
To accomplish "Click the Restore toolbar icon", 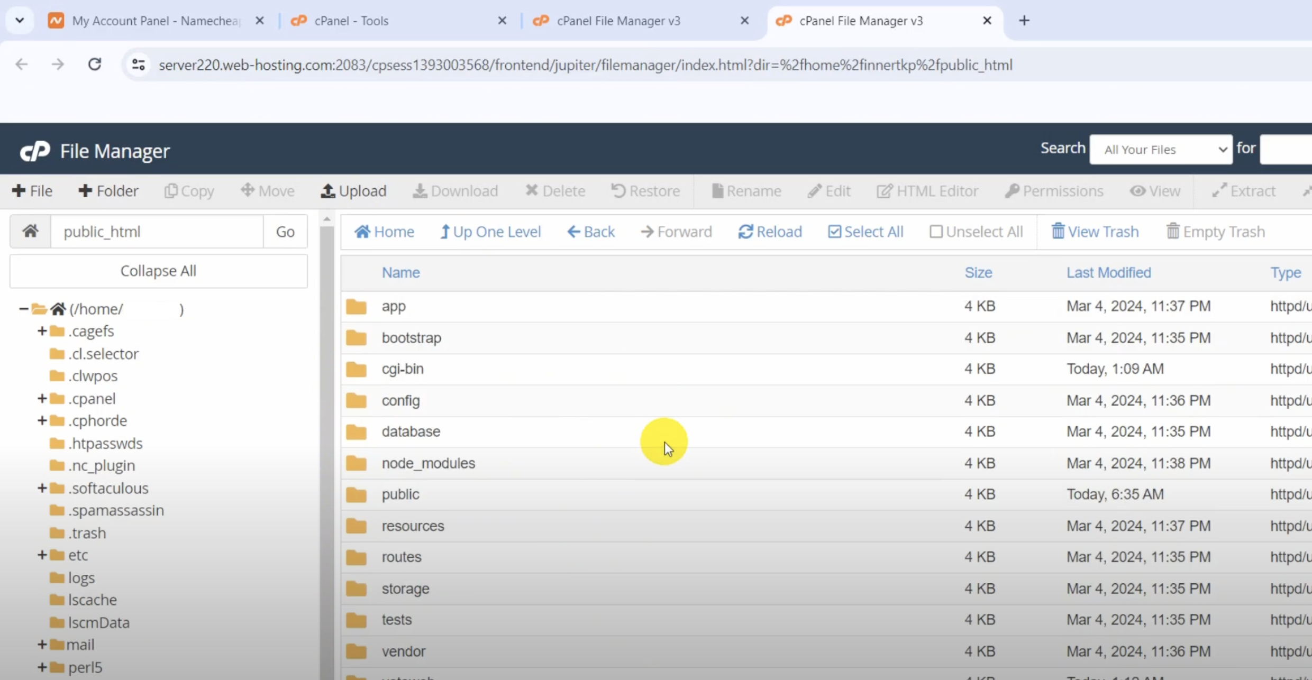I will [645, 191].
